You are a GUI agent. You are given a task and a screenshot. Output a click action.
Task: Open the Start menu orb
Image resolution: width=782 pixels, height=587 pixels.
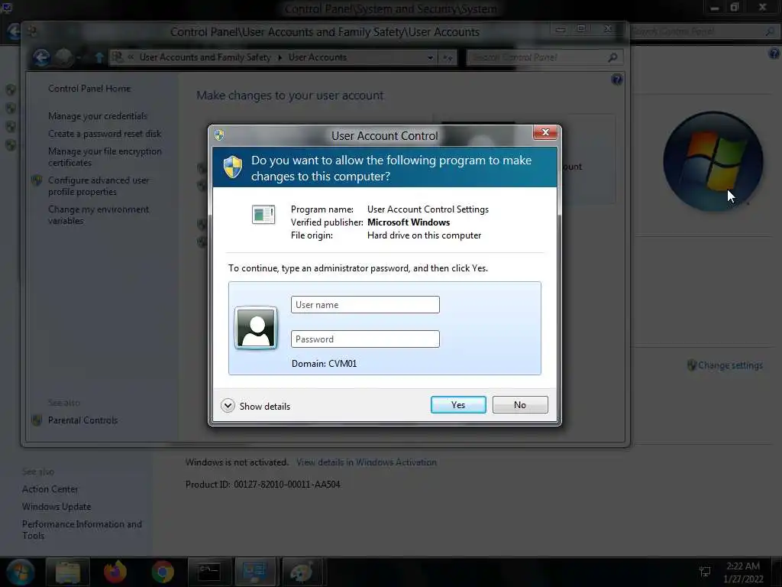click(19, 572)
